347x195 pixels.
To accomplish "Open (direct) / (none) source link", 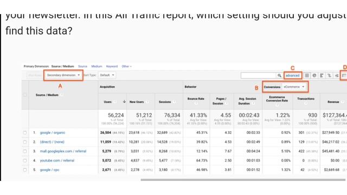I will [x=52, y=142].
